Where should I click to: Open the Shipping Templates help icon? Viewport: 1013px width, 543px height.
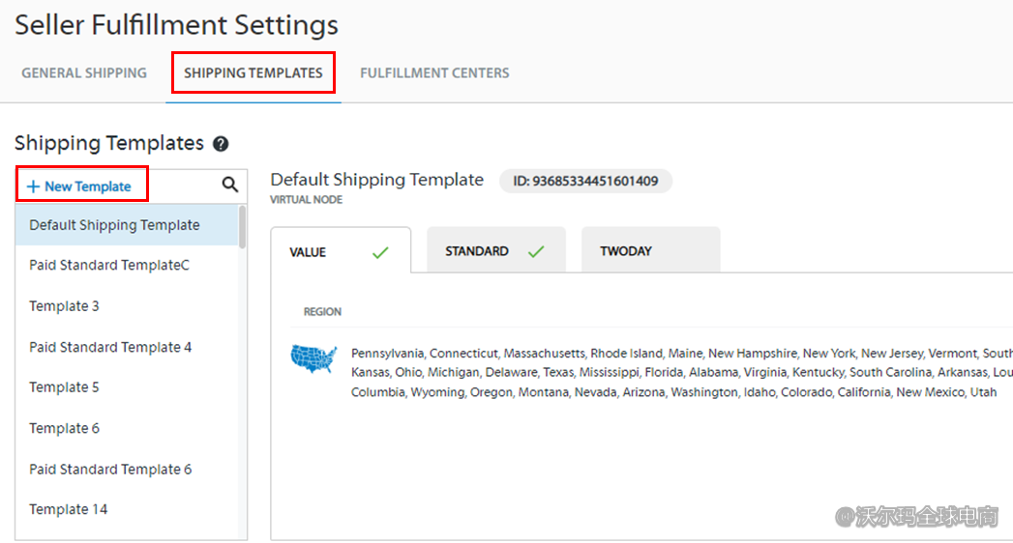coord(221,144)
